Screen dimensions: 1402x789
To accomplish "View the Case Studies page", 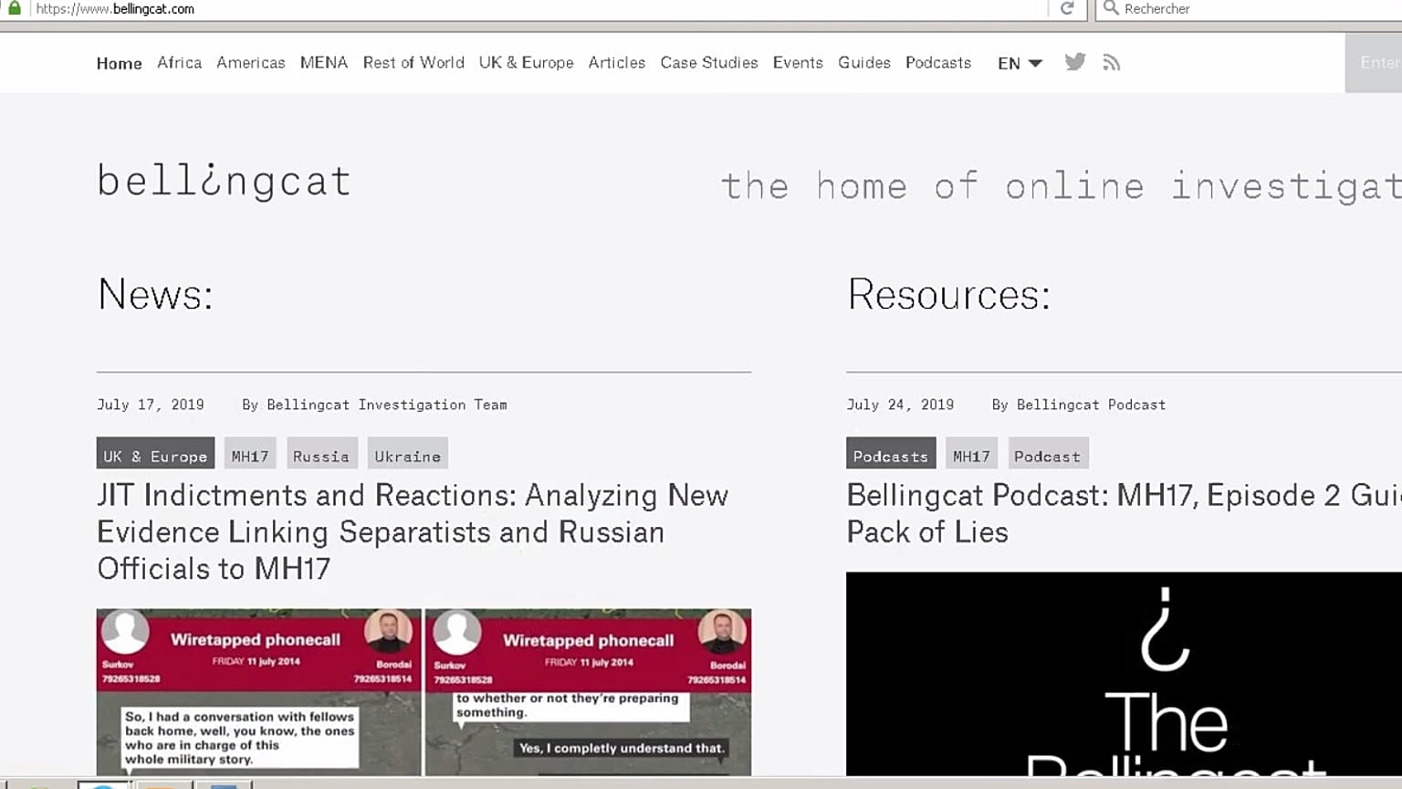I will click(709, 62).
